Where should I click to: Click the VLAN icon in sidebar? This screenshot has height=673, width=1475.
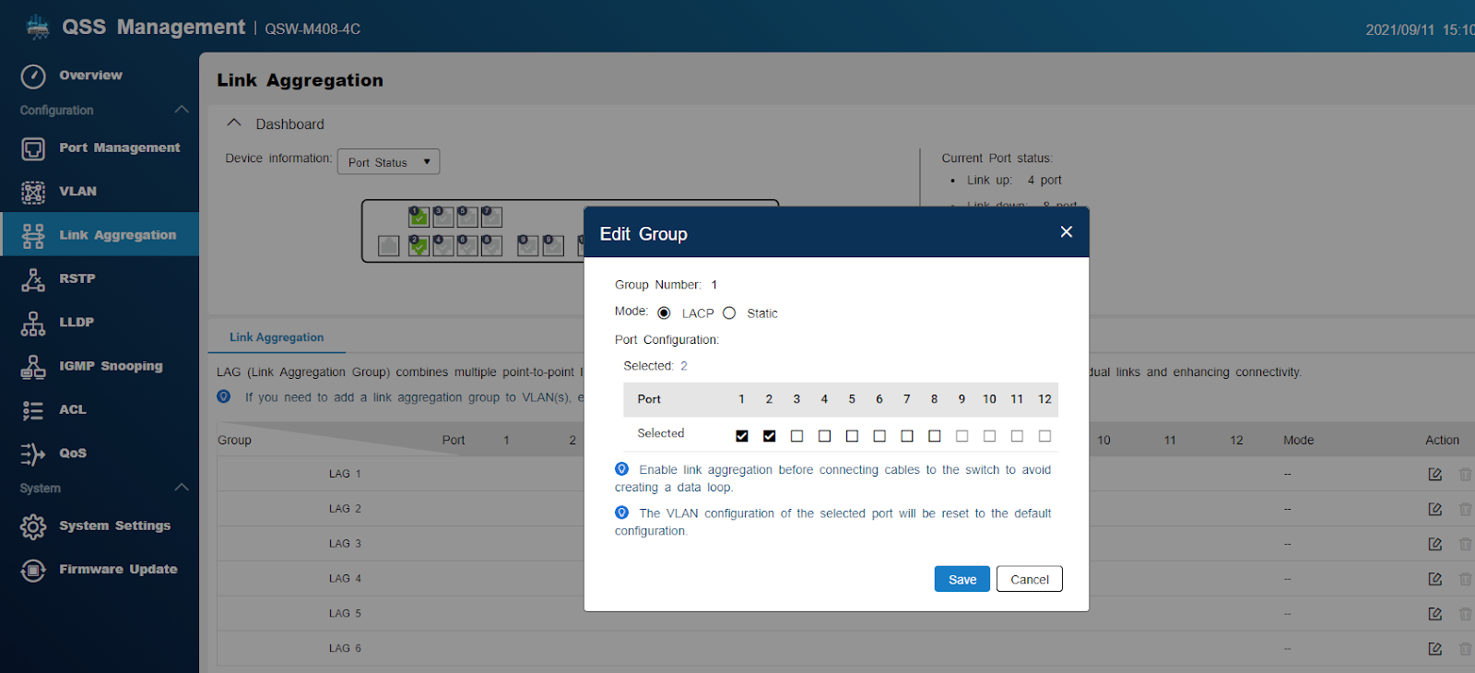pyautogui.click(x=33, y=192)
